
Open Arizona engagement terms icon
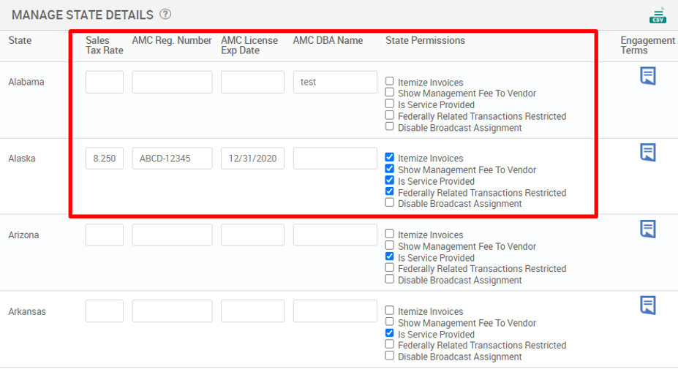(648, 229)
